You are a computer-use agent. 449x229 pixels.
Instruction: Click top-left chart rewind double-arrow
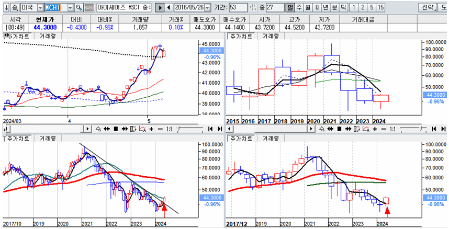(107, 129)
